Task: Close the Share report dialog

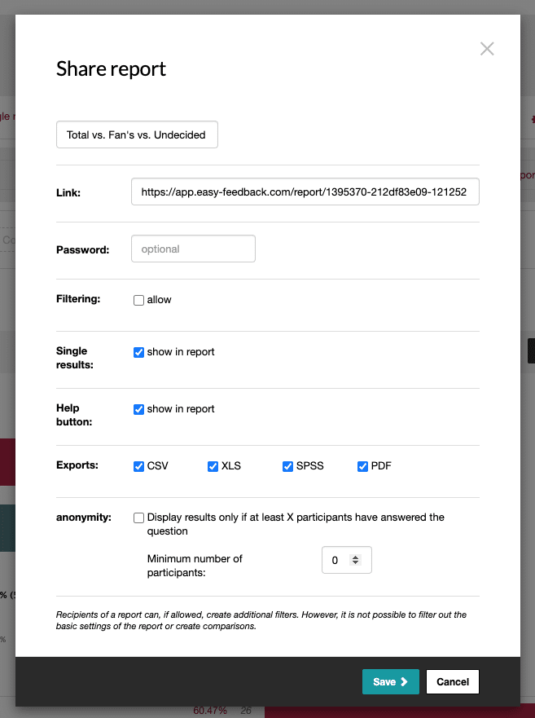Action: point(487,49)
